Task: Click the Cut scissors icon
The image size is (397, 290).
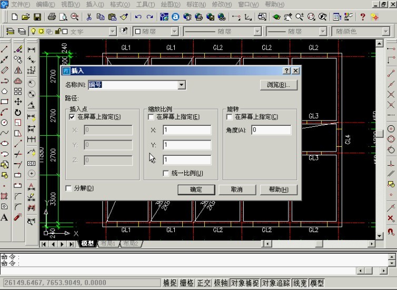Action: coord(89,17)
